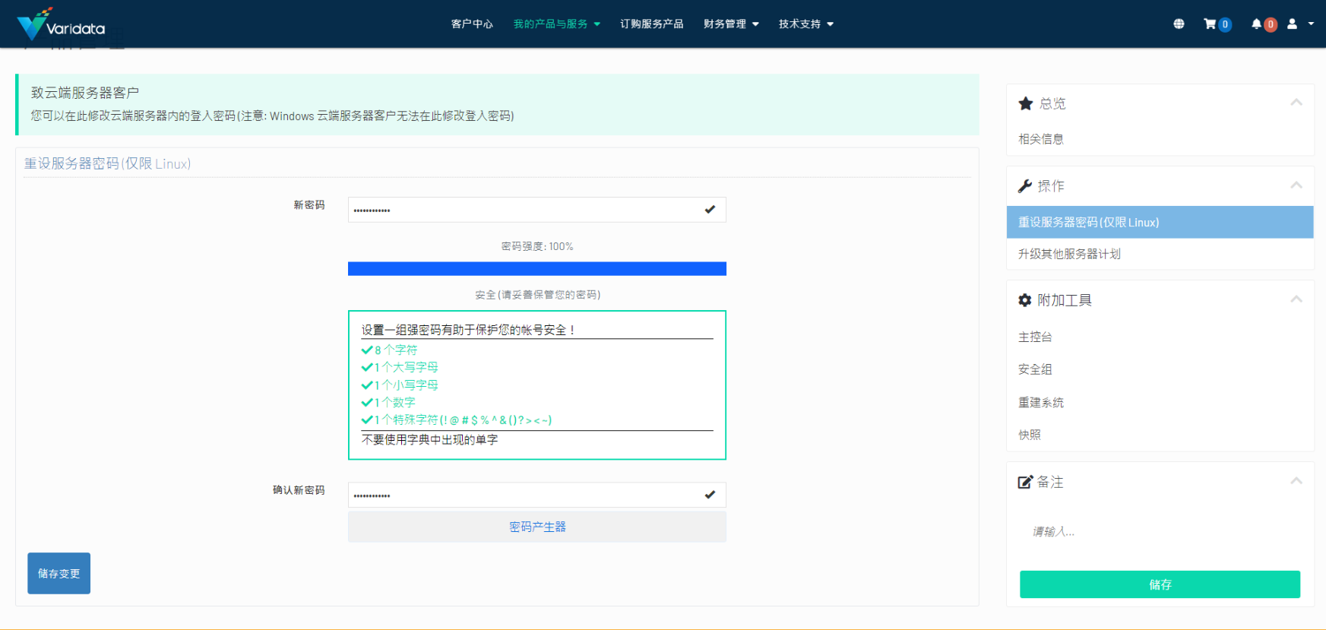Collapse the 附加工具 panel chevron
Viewport: 1326px width, 630px height.
[x=1296, y=299]
